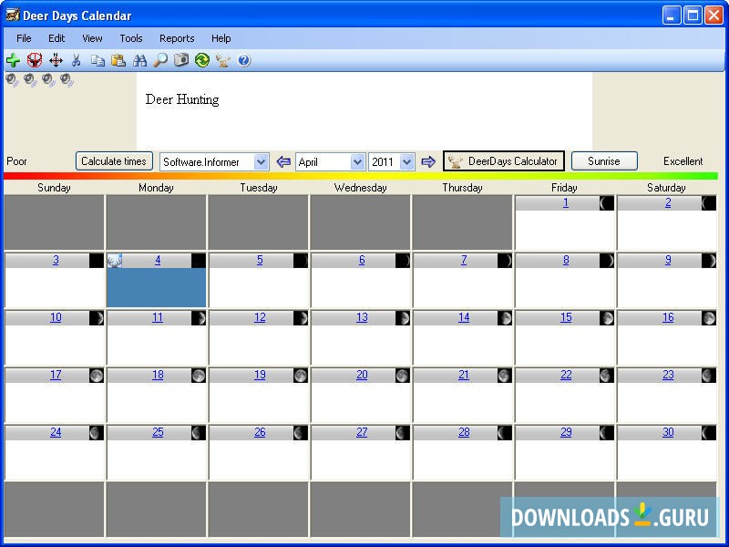Open the Reports menu
Screen dimensions: 729x547
coord(177,38)
